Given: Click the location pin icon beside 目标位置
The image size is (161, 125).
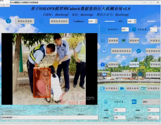Looking at the screenshot, I should pyautogui.click(x=106, y=102).
